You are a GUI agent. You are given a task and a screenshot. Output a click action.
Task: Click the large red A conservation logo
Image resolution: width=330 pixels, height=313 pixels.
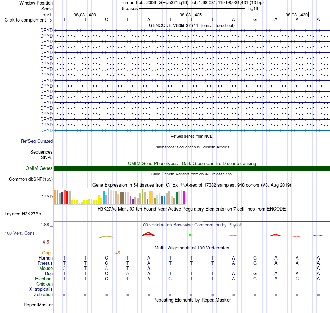click(148, 234)
